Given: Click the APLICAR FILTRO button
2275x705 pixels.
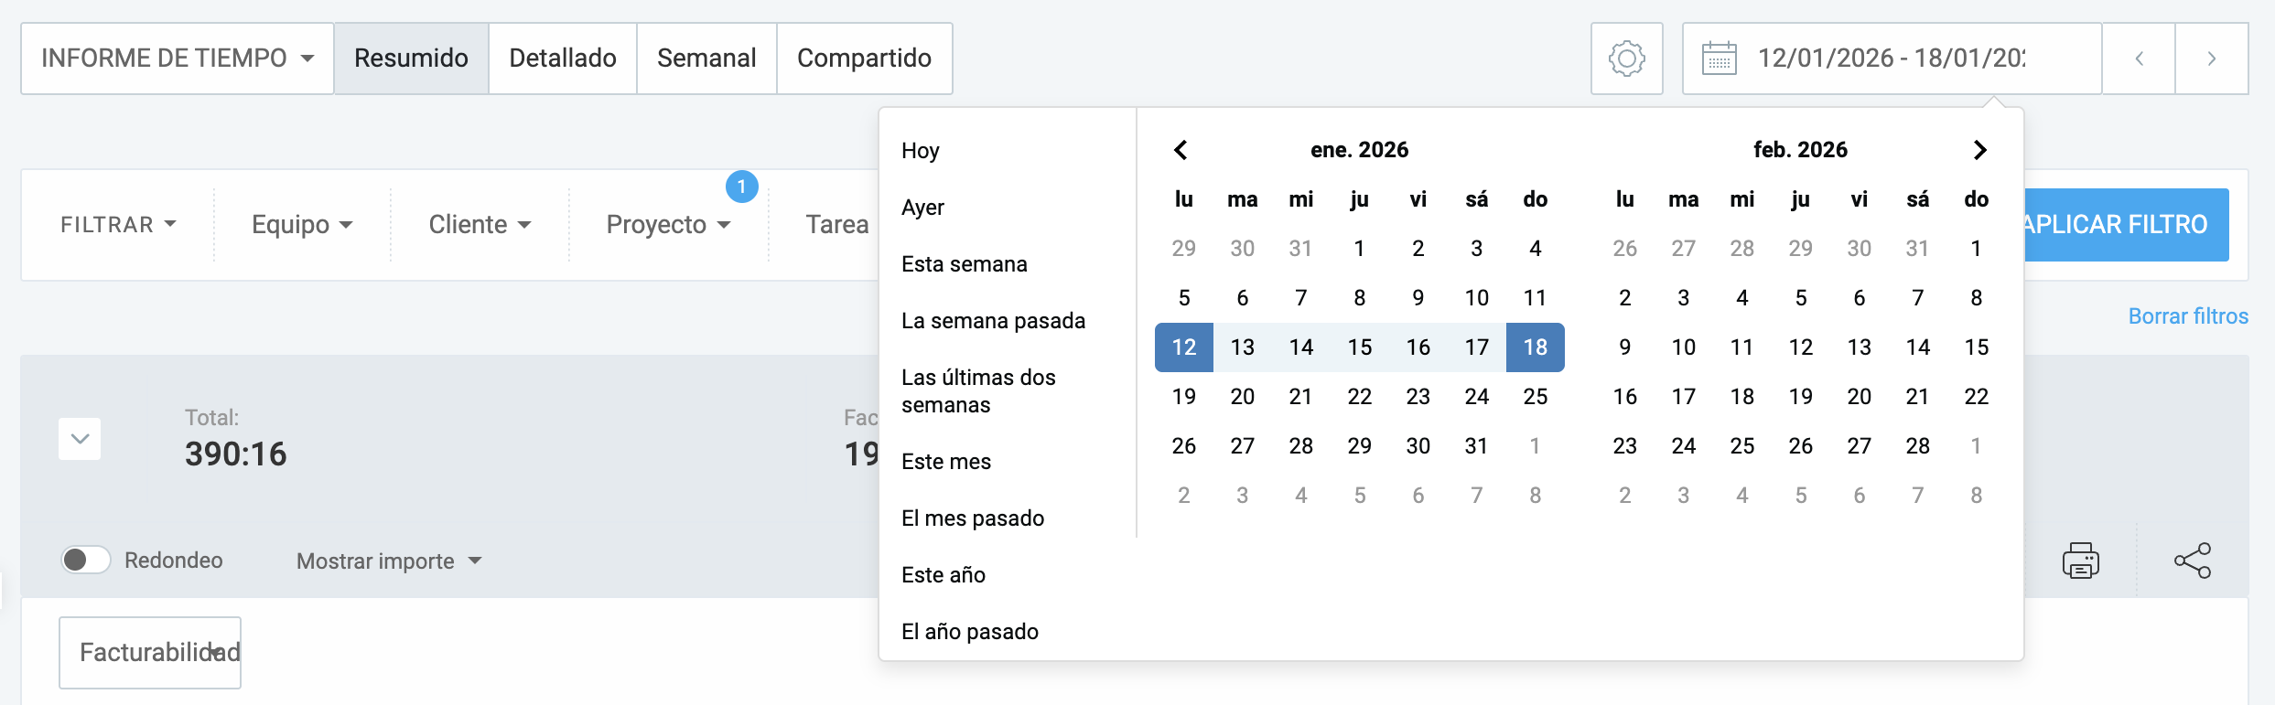Looking at the screenshot, I should click(x=2125, y=224).
